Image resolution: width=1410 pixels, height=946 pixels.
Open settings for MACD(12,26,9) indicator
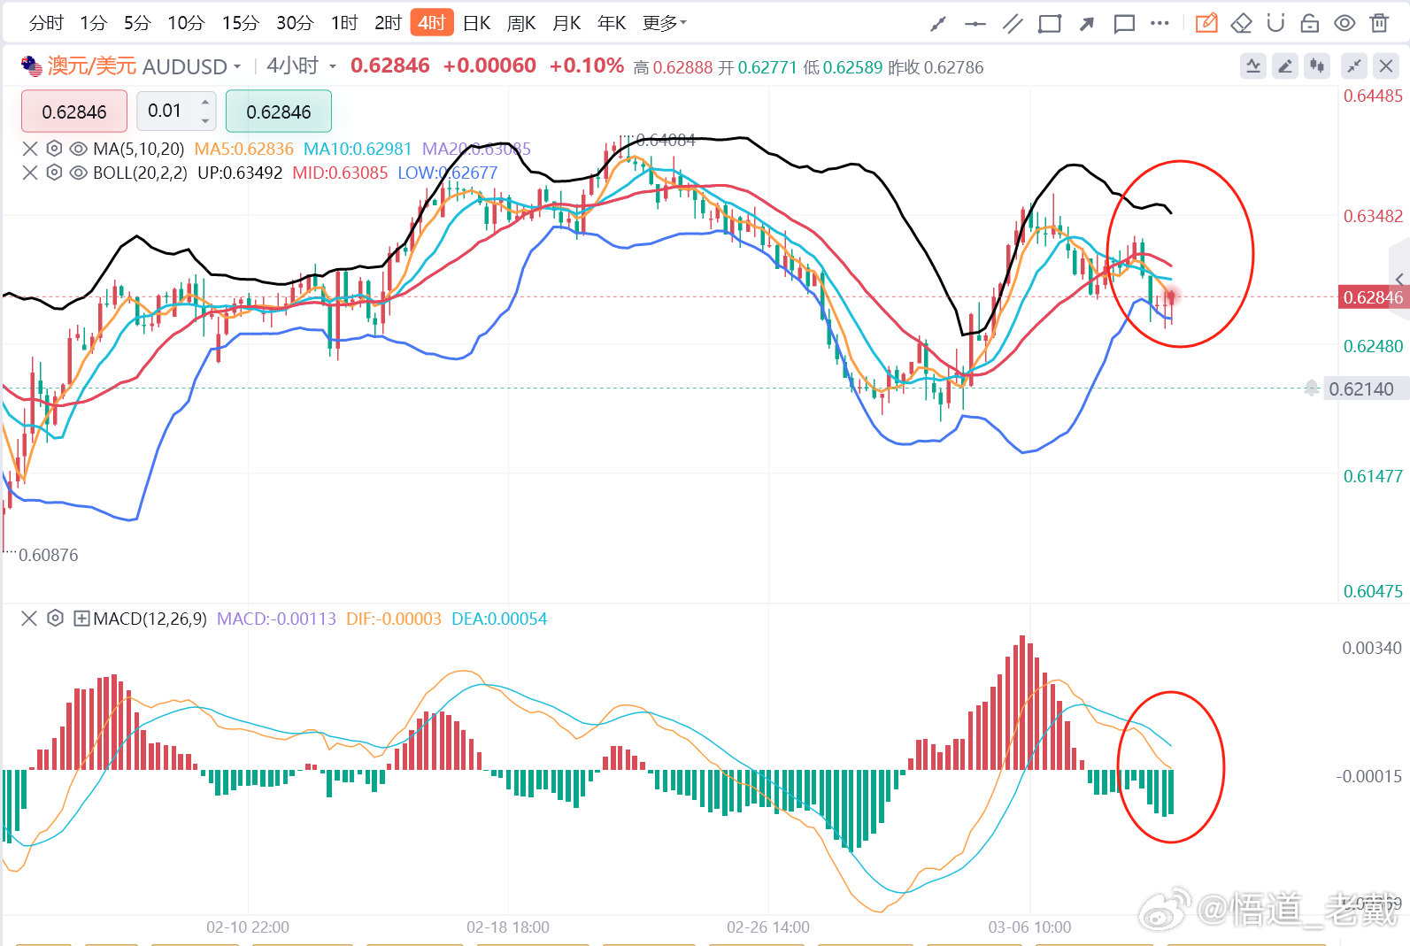(55, 619)
